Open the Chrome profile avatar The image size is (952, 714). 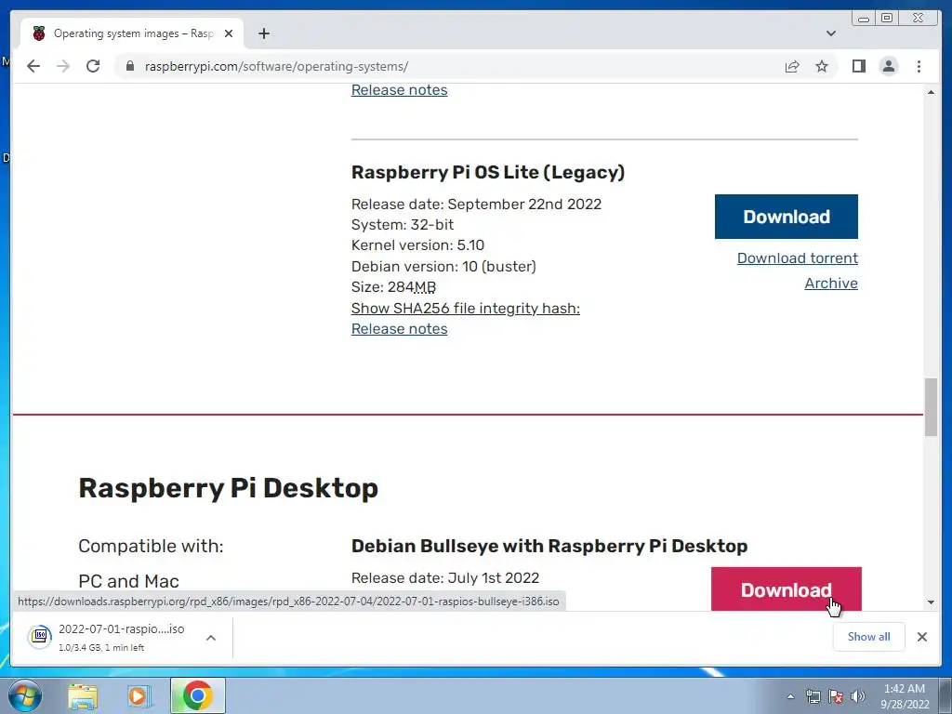(x=888, y=66)
